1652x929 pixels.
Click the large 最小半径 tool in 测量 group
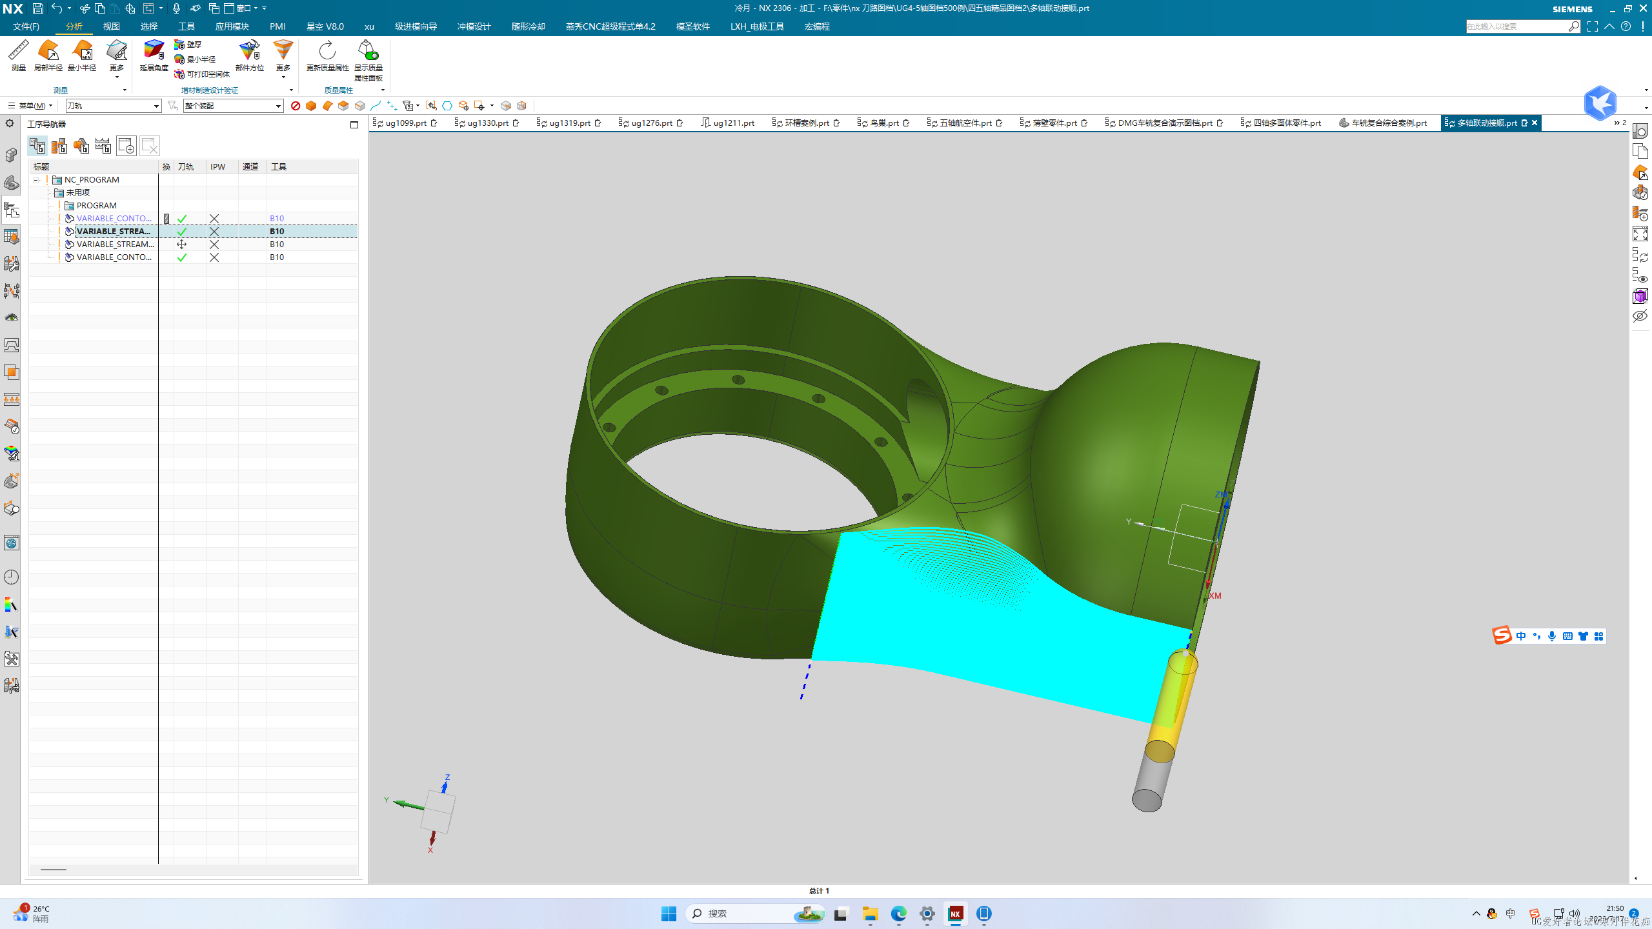click(82, 55)
